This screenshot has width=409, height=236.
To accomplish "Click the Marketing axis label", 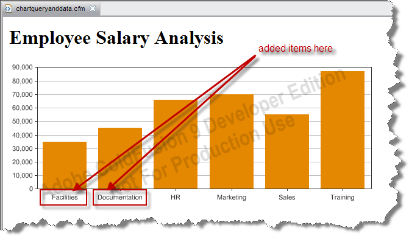I will 232,198.
